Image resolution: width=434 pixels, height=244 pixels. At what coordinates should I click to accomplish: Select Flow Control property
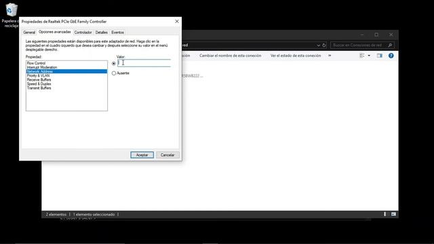point(66,63)
